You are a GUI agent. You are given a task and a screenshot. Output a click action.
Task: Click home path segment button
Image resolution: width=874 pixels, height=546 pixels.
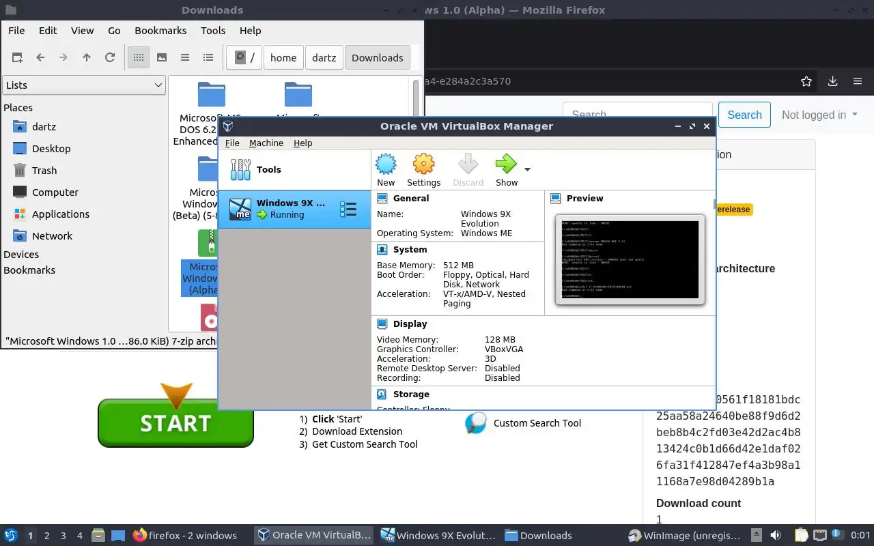[283, 58]
